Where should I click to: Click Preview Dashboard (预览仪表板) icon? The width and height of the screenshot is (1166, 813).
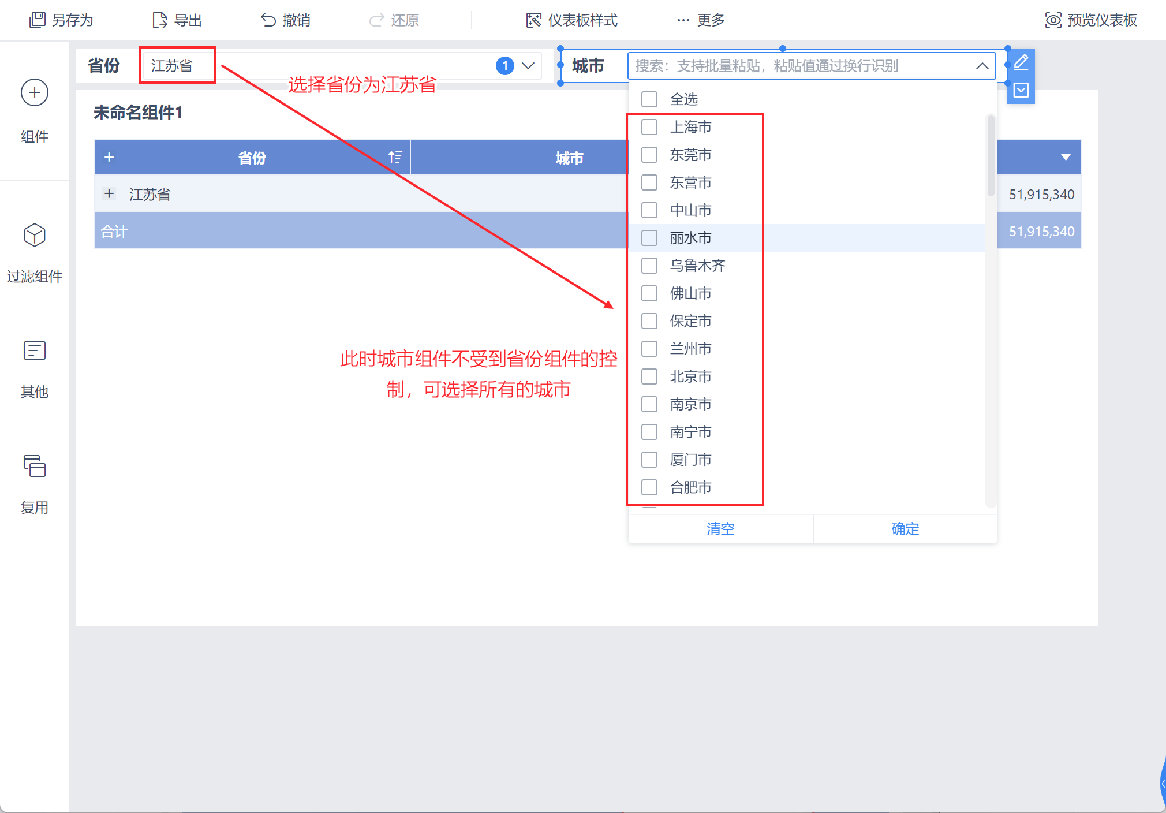1053,20
